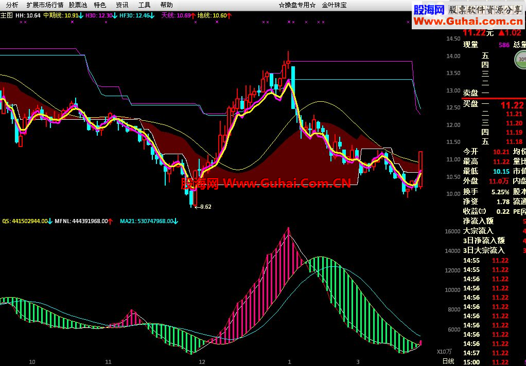The width and height of the screenshot is (526, 366).
Task: Click the month 11 date axis label
Action: coord(108,362)
